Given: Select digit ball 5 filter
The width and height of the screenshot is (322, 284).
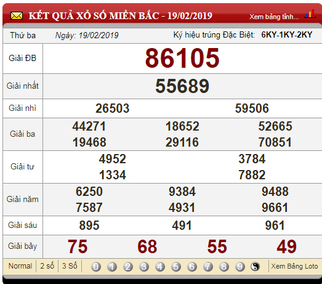Looking at the screenshot, I should [176, 267].
